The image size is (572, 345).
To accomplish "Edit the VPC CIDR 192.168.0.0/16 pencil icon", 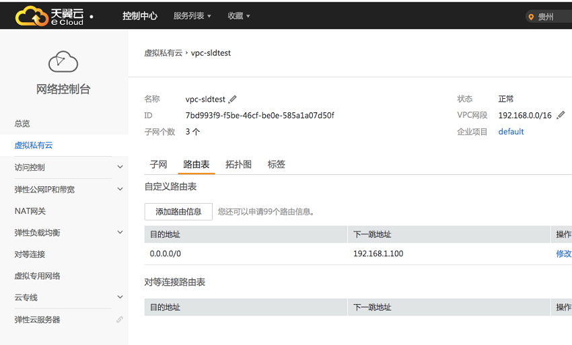I will click(561, 115).
